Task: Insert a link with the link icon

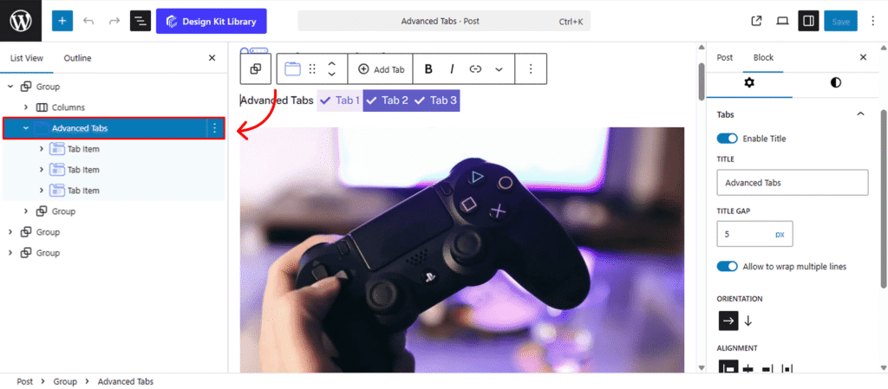Action: tap(475, 69)
